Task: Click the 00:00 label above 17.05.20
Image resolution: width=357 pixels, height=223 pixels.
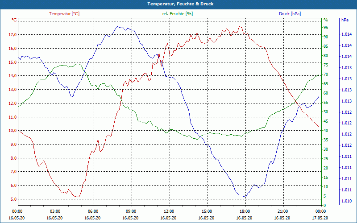Action: pos(320,211)
